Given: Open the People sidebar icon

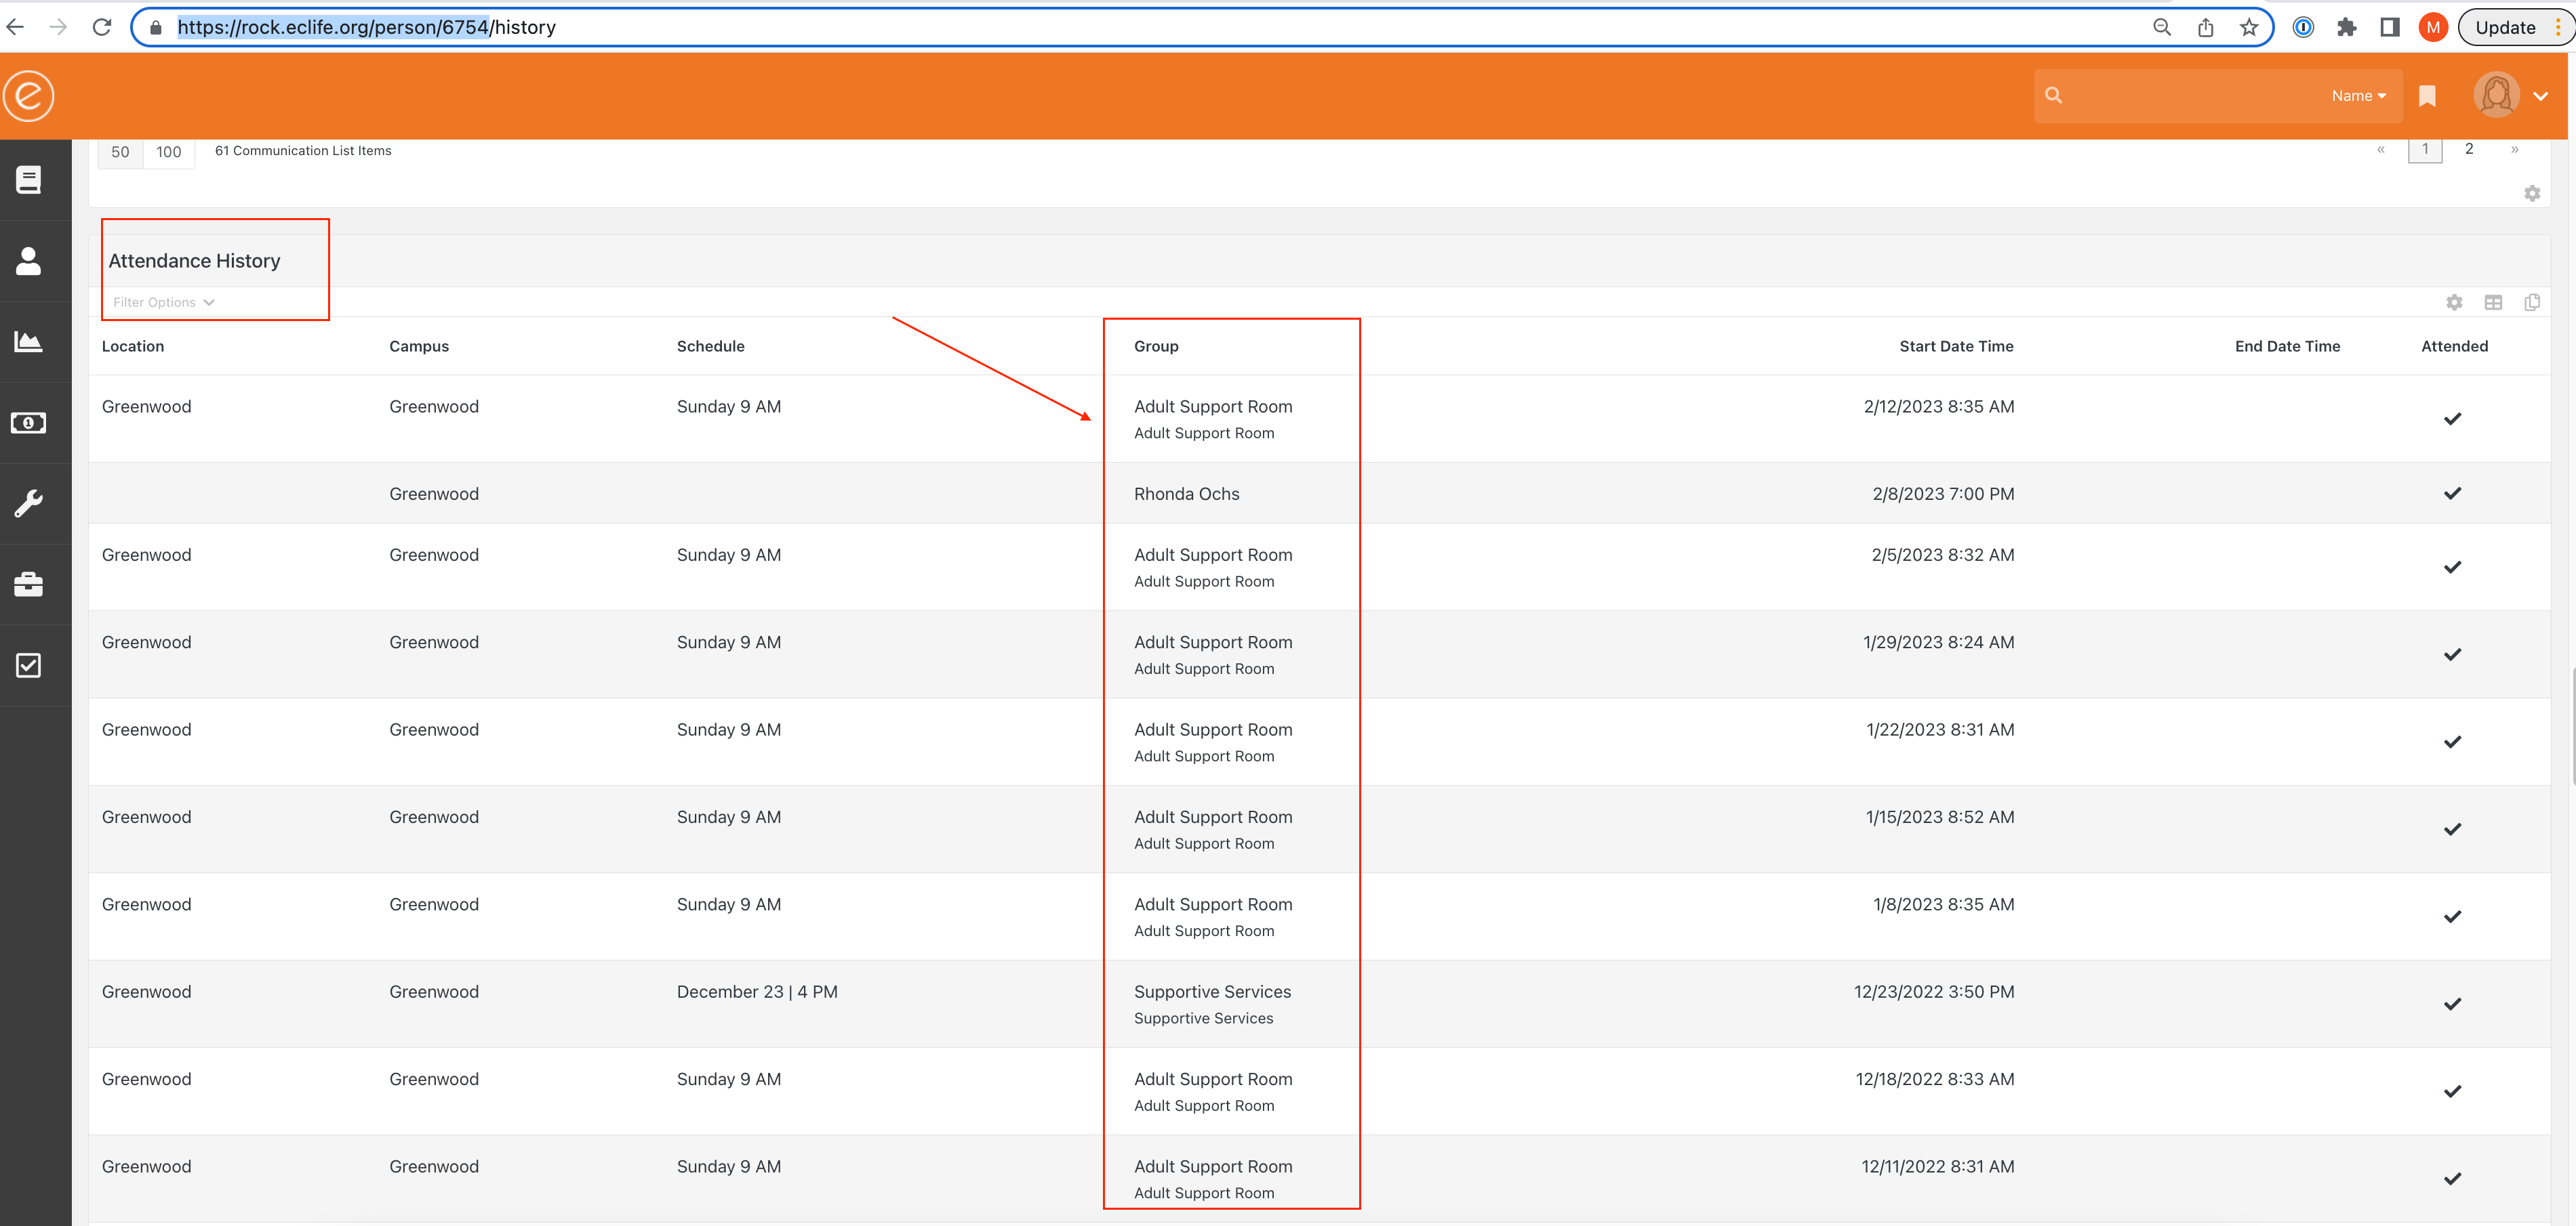Looking at the screenshot, I should click(x=28, y=261).
